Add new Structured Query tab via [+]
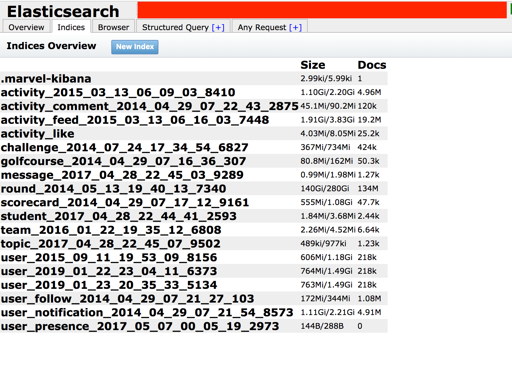The image size is (512, 372). pyautogui.click(x=218, y=27)
